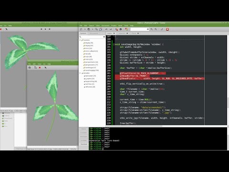229x172 pixels.
Task: Click the second magnifier icon in Geany toolbar
Action: [156, 29]
